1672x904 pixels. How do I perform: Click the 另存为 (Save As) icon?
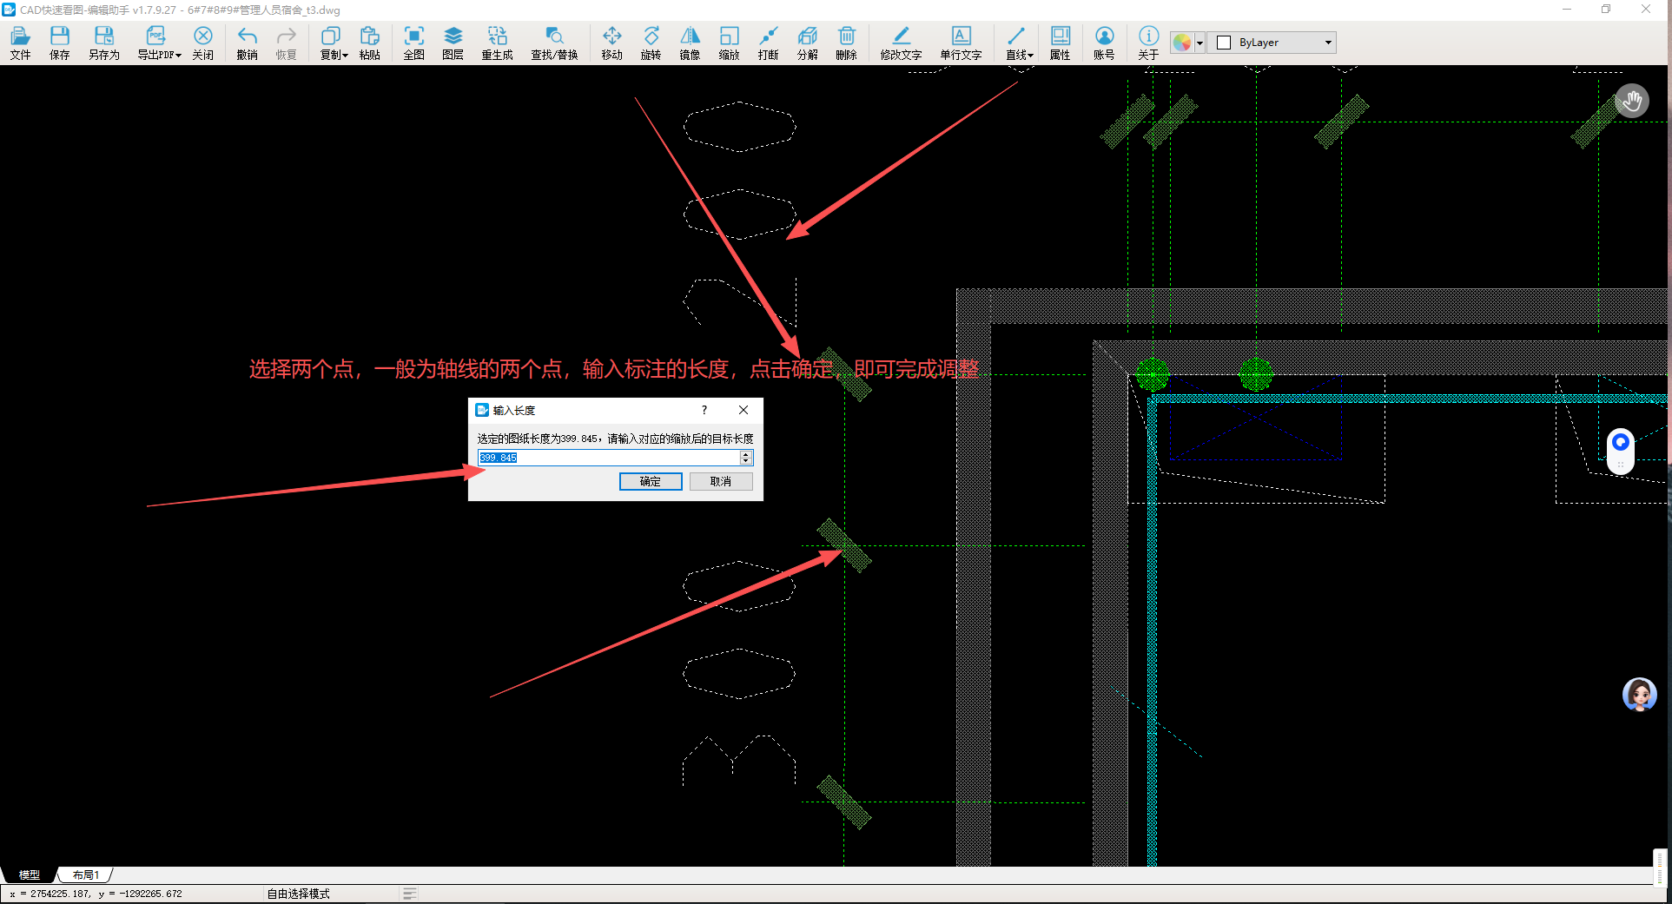click(103, 43)
